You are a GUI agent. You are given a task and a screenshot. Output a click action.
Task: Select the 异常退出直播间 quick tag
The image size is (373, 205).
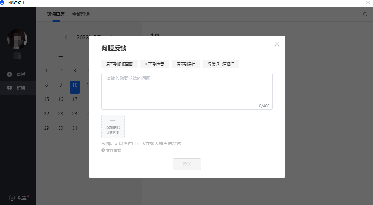tap(221, 64)
